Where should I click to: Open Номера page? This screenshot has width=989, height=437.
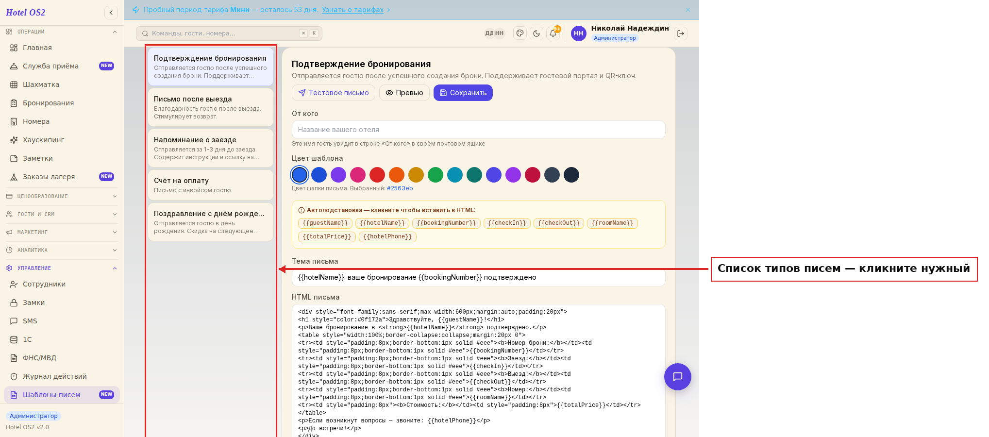tap(62, 121)
